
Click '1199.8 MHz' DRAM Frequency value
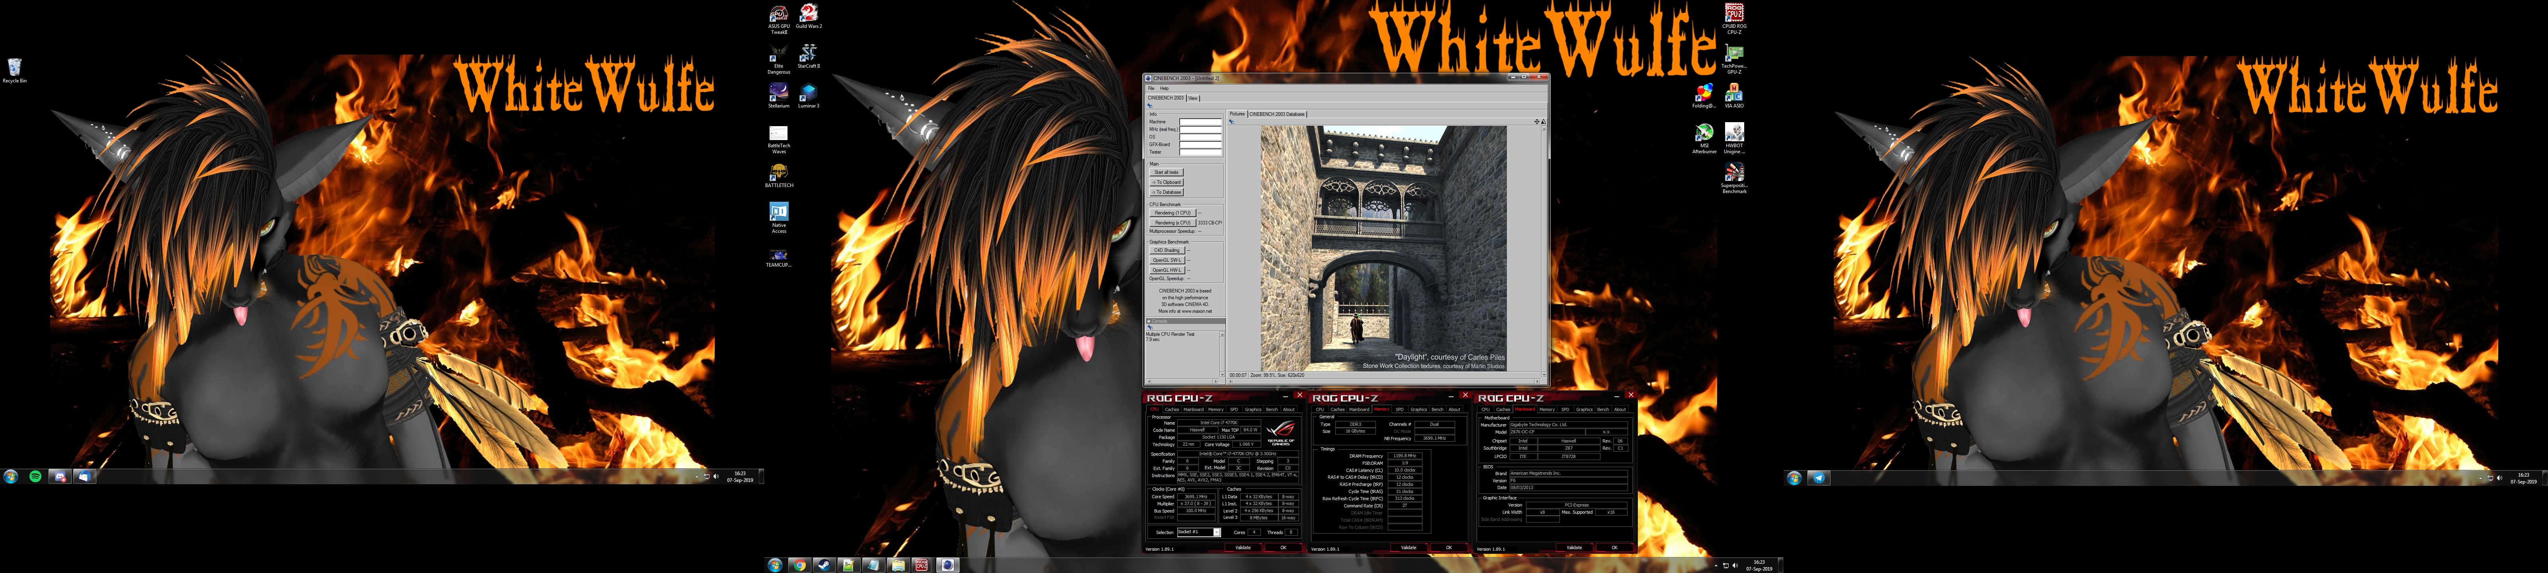(x=1405, y=456)
